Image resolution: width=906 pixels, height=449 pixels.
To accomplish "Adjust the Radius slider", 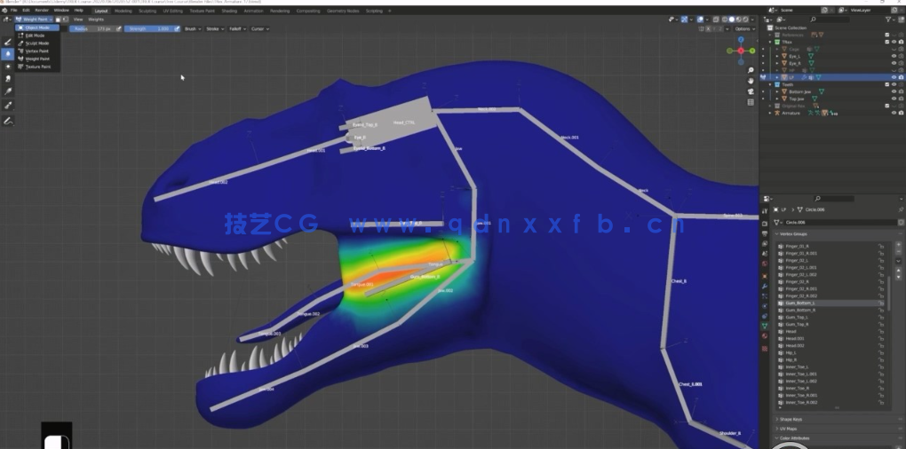I will 92,28.
